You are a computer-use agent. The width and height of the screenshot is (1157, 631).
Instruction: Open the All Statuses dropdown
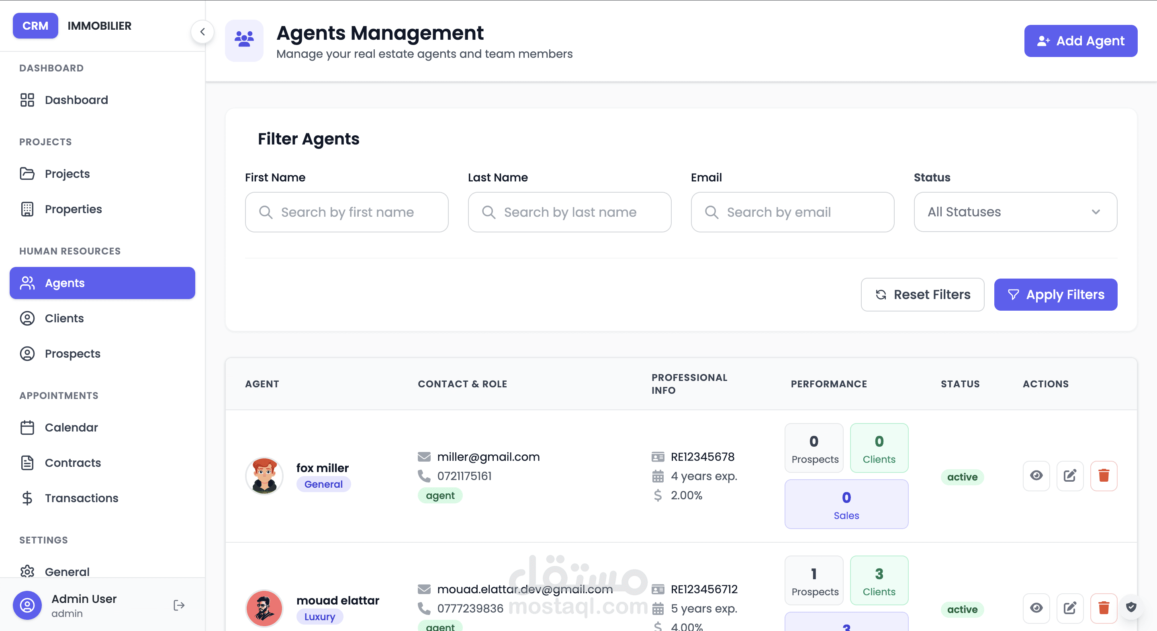(1016, 212)
